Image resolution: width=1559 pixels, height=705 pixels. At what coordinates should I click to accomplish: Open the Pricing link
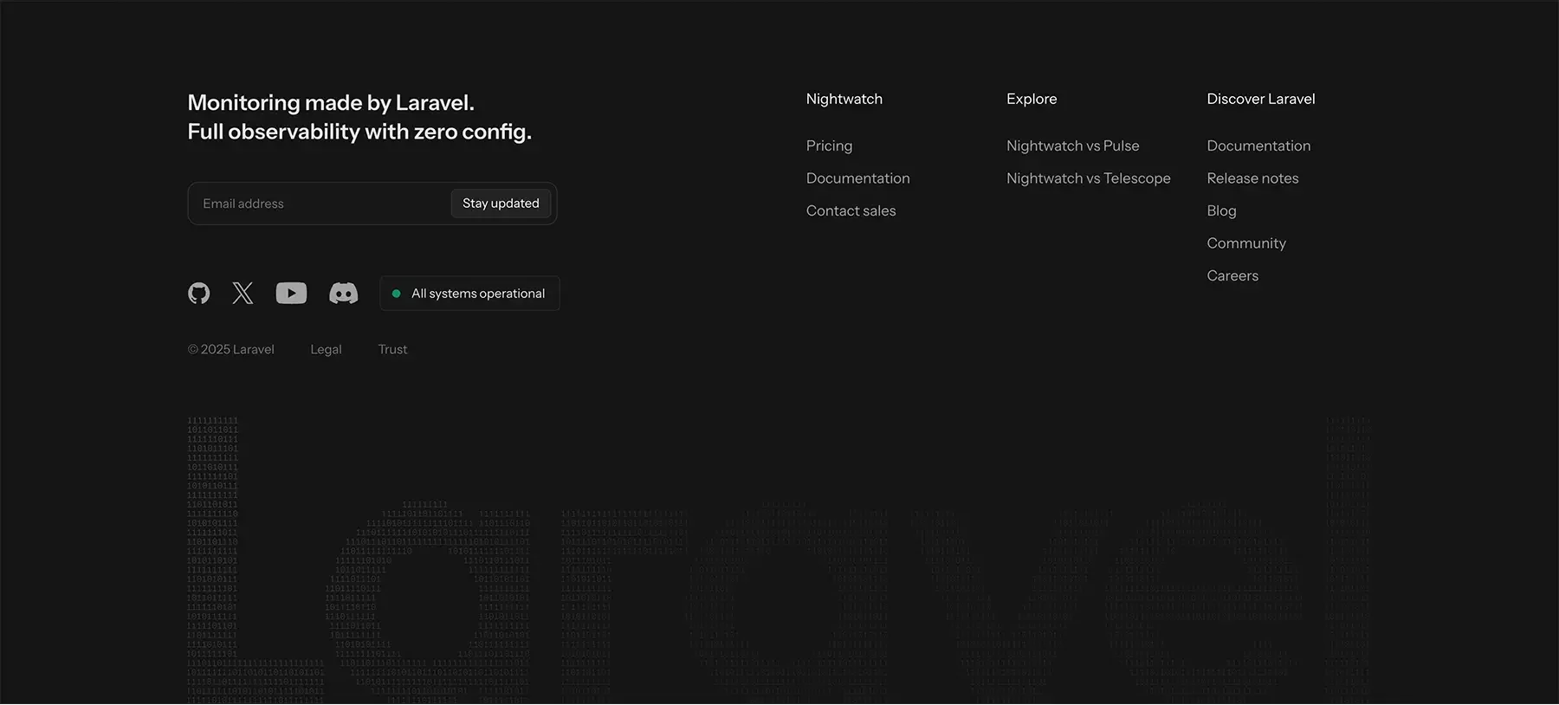[829, 146]
